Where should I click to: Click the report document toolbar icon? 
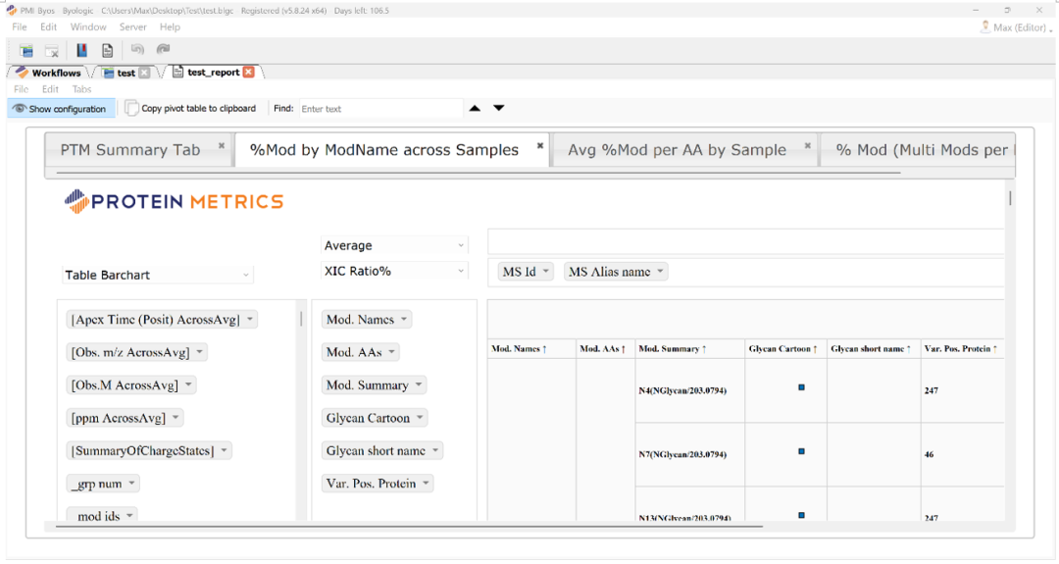[x=107, y=50]
